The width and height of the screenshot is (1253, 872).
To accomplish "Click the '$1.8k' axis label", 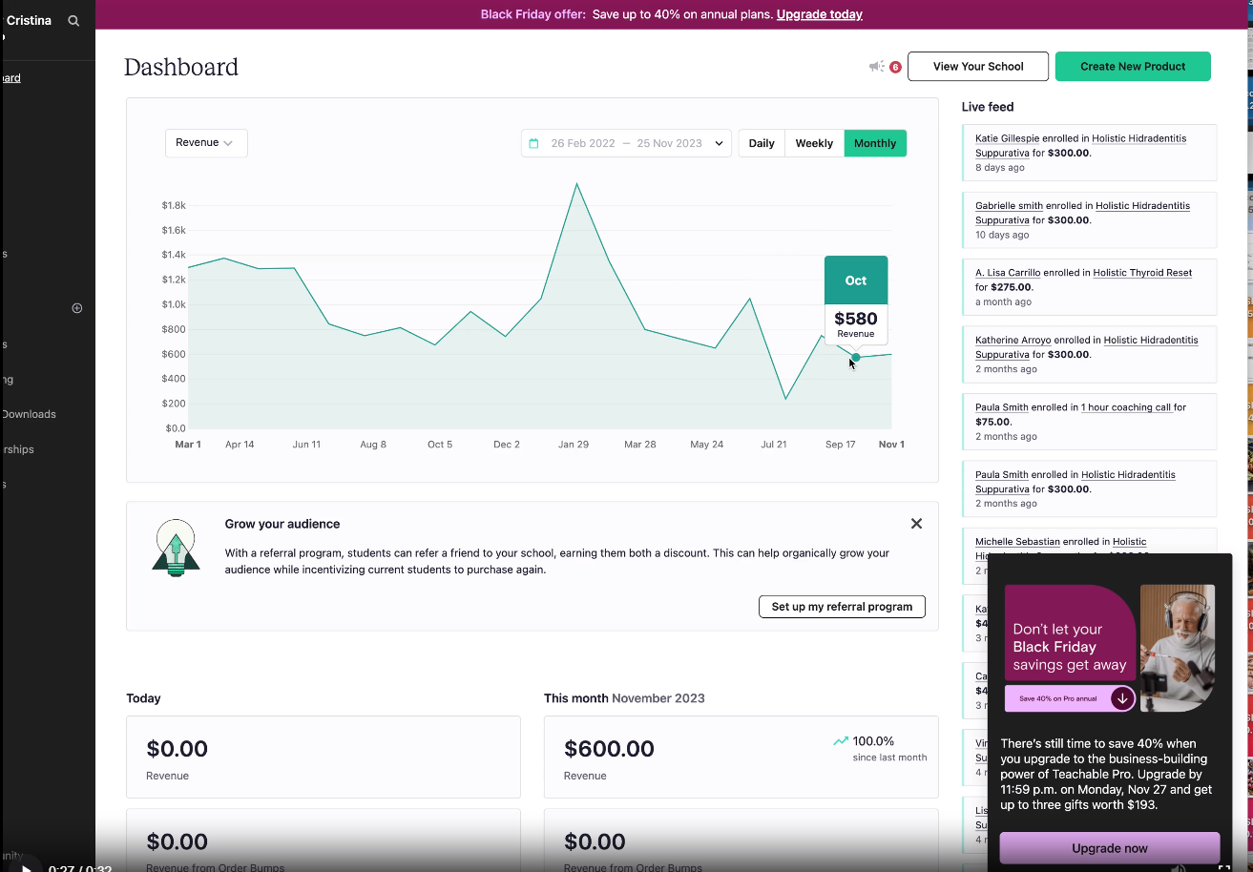I will (x=174, y=205).
